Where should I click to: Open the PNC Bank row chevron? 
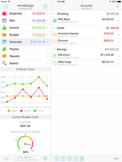(119, 21)
